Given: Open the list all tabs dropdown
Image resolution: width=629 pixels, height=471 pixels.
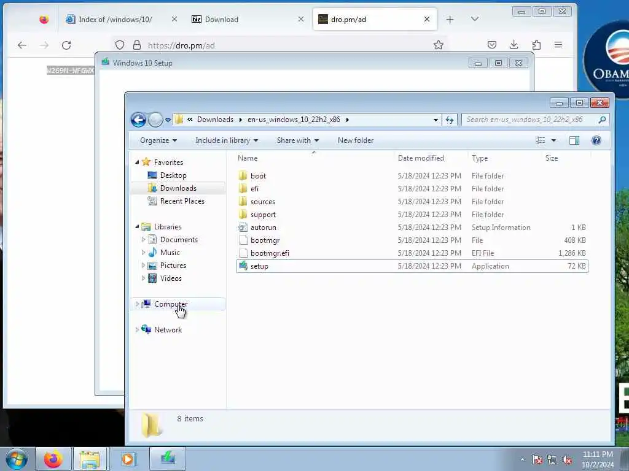Looking at the screenshot, I should coord(475,19).
